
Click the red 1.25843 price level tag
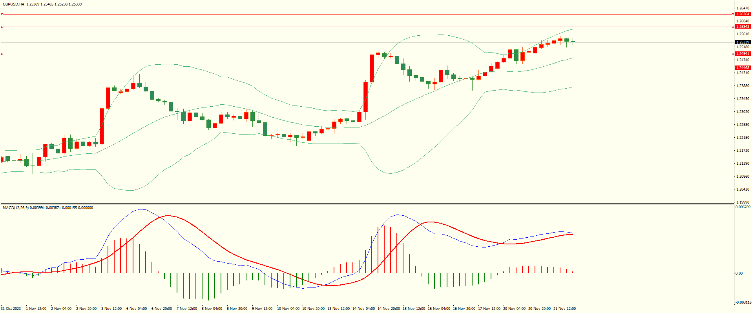click(x=743, y=27)
